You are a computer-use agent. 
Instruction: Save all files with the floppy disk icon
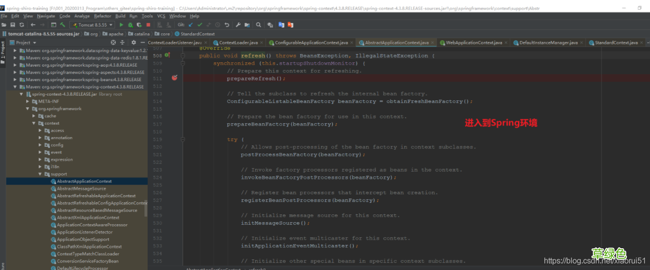point(13,25)
